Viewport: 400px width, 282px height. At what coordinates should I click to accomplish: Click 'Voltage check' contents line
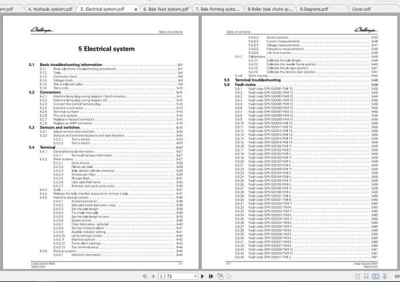click(x=111, y=81)
